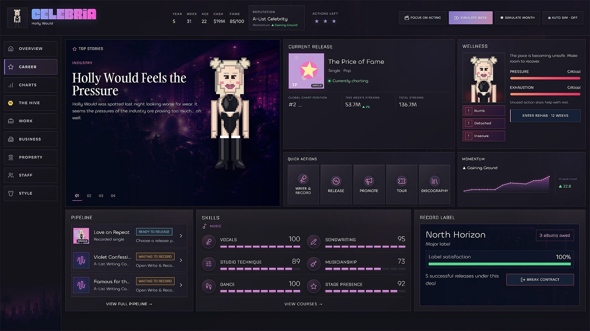Click the Simulate Week button
590x331 pixels.
click(470, 18)
